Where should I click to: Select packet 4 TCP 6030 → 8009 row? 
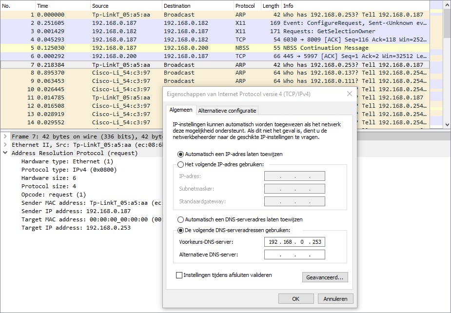click(215, 39)
